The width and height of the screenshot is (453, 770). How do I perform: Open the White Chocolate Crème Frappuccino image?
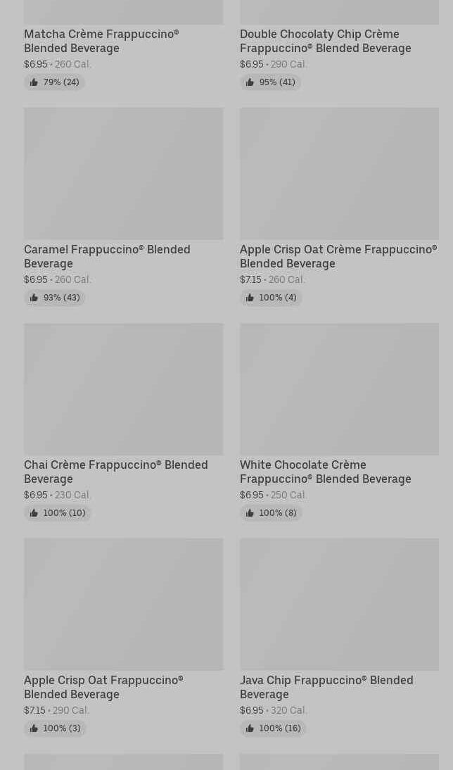(339, 389)
